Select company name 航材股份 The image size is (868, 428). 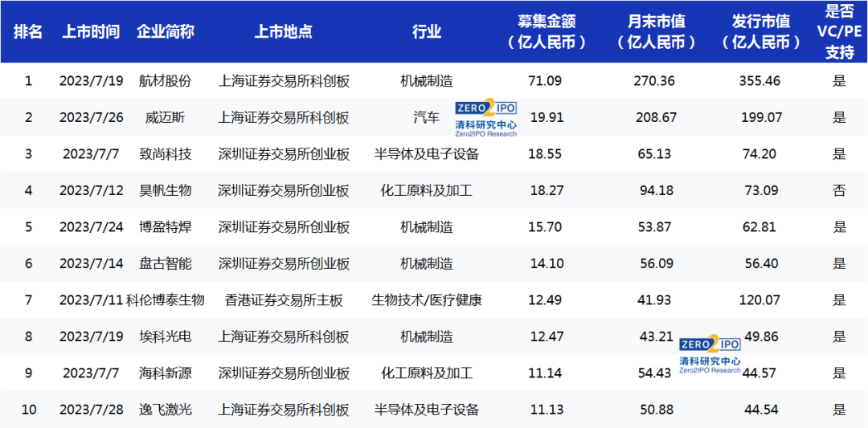click(x=165, y=81)
